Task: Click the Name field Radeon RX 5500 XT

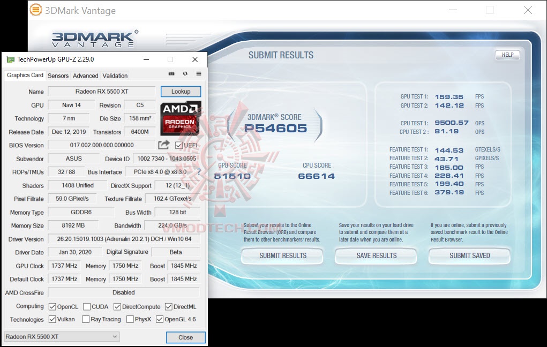Action: (101, 92)
